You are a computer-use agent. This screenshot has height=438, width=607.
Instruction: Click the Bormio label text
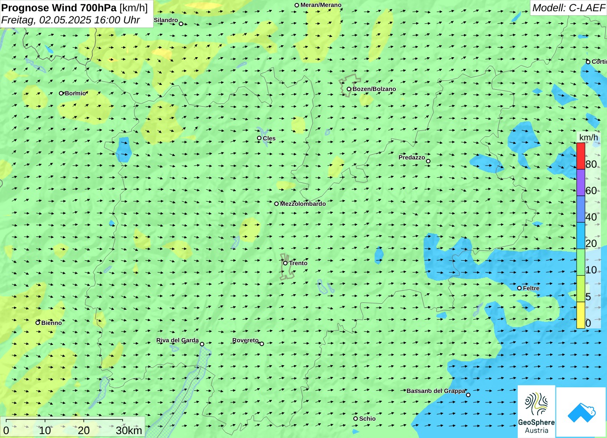[x=75, y=93]
